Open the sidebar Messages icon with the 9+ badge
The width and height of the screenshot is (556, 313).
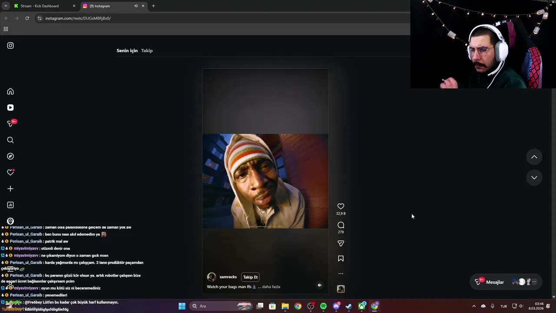[10, 124]
